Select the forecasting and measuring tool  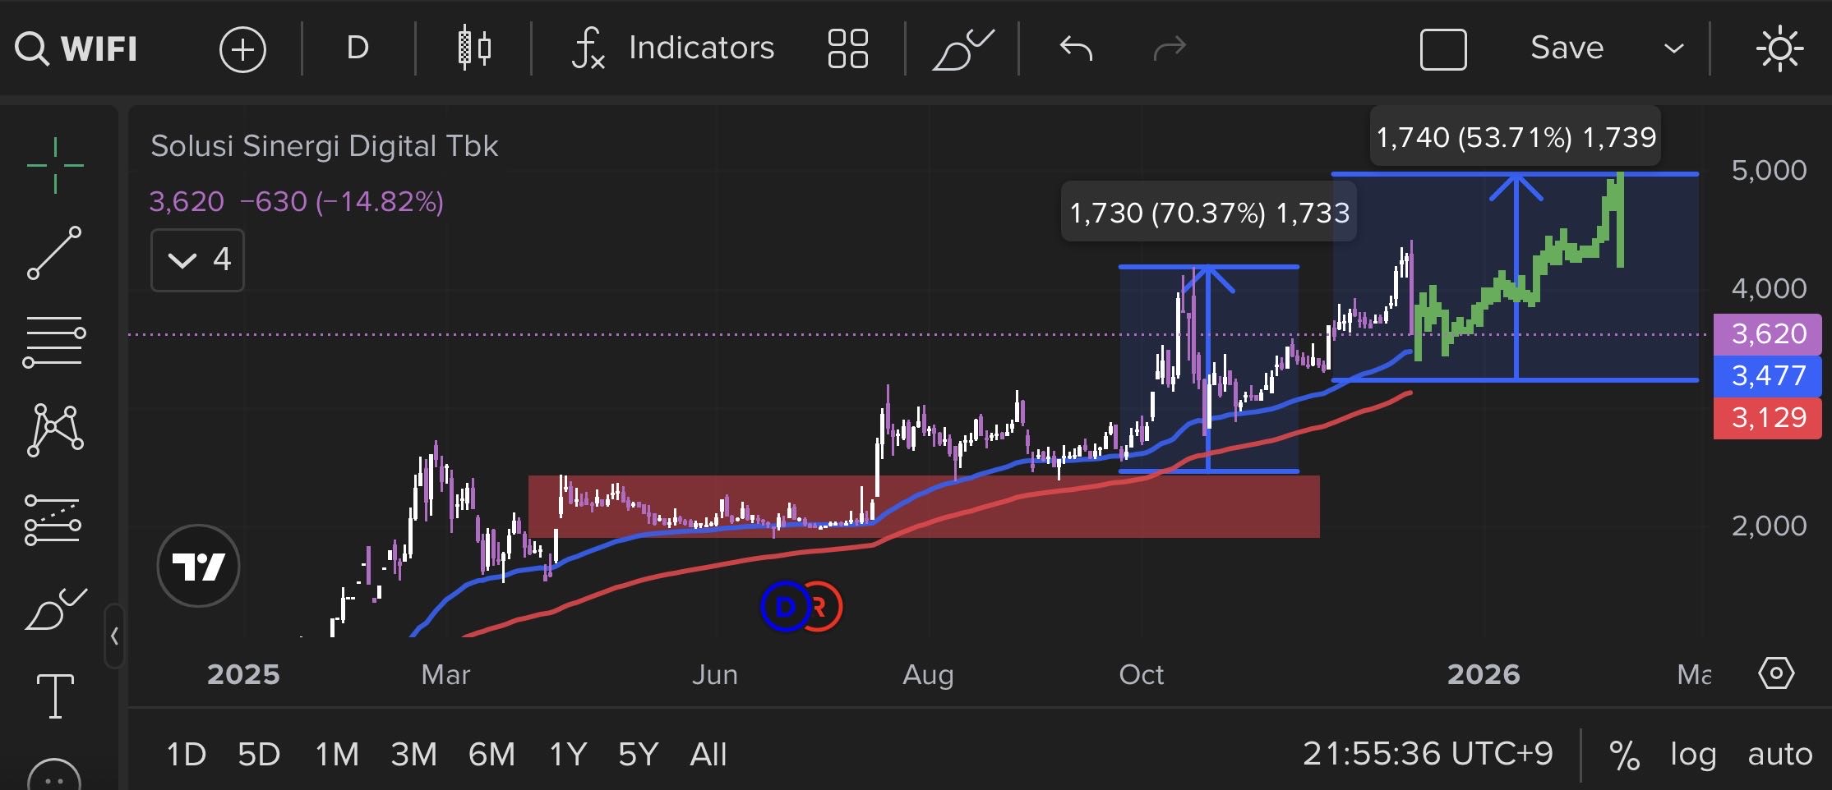pos(53,520)
